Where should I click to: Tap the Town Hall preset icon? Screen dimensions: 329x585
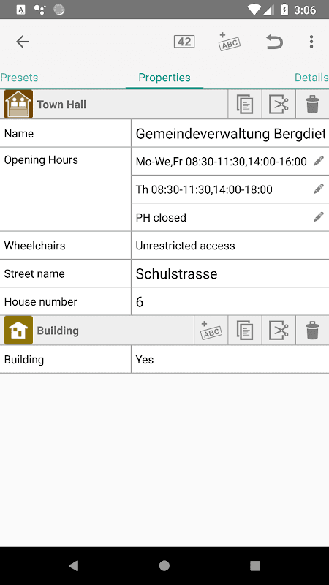coord(18,105)
